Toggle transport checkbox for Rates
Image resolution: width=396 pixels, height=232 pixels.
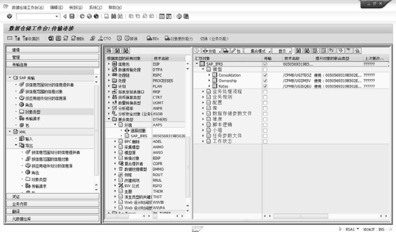point(265,86)
